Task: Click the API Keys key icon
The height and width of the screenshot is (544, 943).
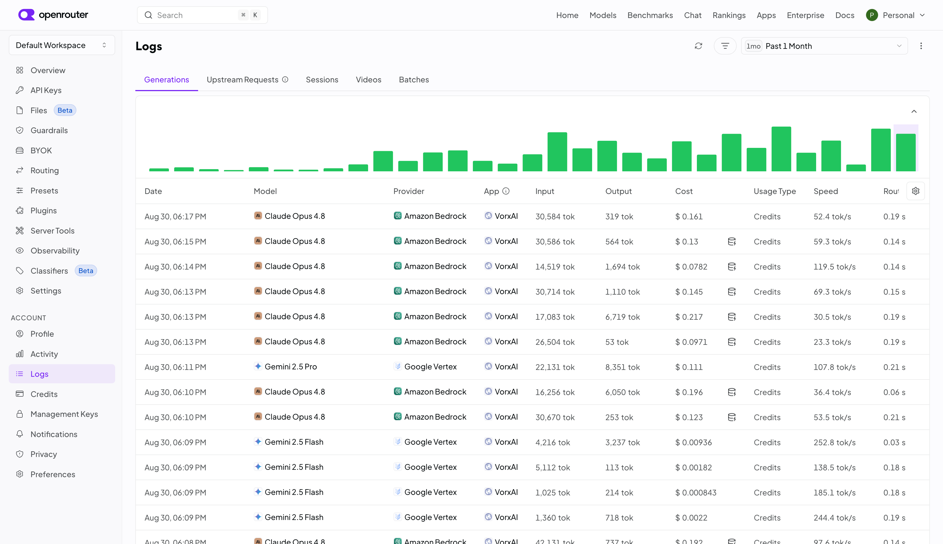Action: (x=20, y=90)
